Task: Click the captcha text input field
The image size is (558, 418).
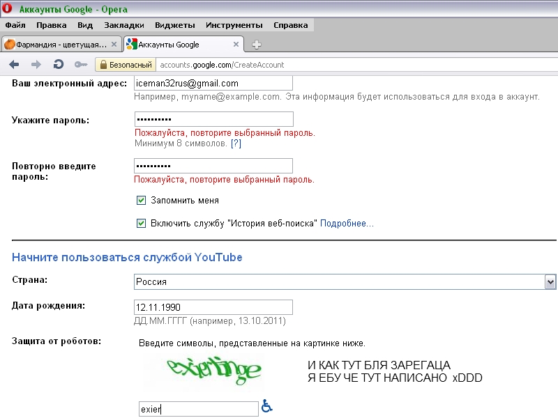Action: (199, 409)
